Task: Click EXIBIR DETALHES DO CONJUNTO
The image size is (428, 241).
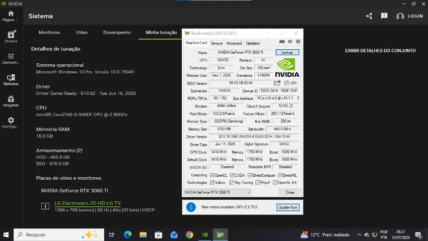Action: [x=380, y=51]
